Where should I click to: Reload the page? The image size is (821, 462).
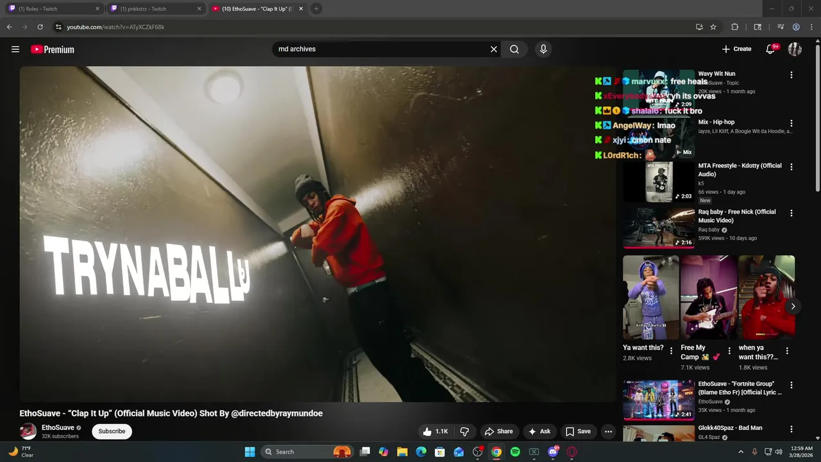coord(40,27)
